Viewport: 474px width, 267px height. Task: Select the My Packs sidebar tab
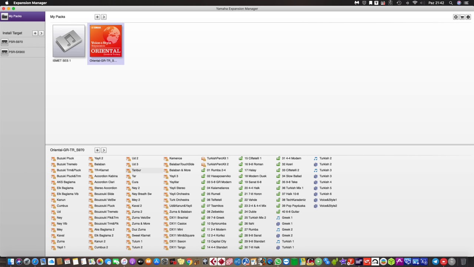coord(23,16)
